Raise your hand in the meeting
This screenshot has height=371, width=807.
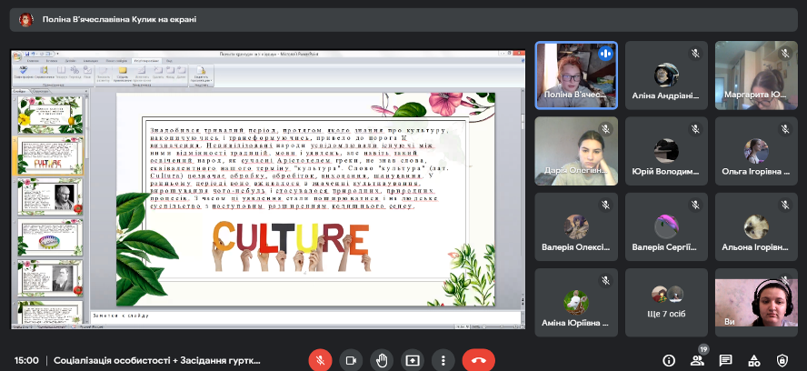[382, 360]
